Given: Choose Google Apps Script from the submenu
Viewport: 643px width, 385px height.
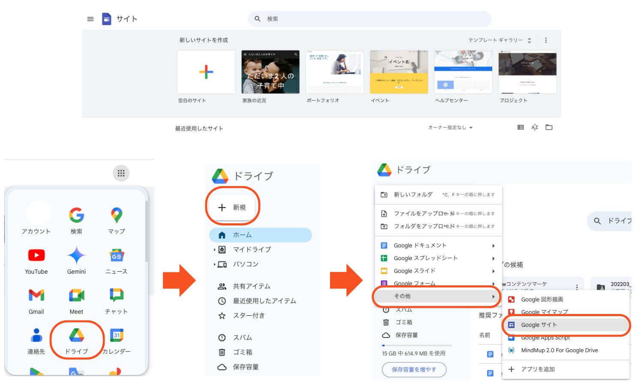Looking at the screenshot, I should 565,338.
